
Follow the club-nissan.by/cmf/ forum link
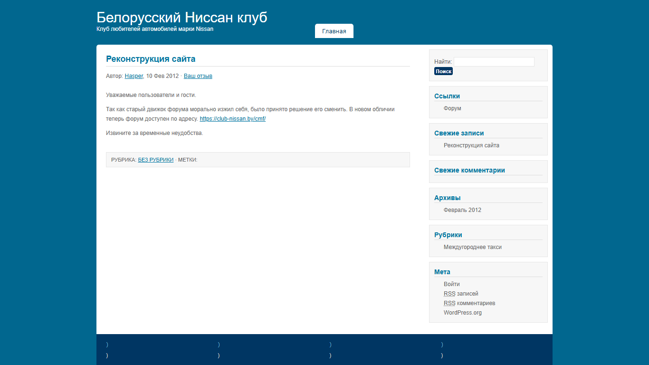[233, 119]
